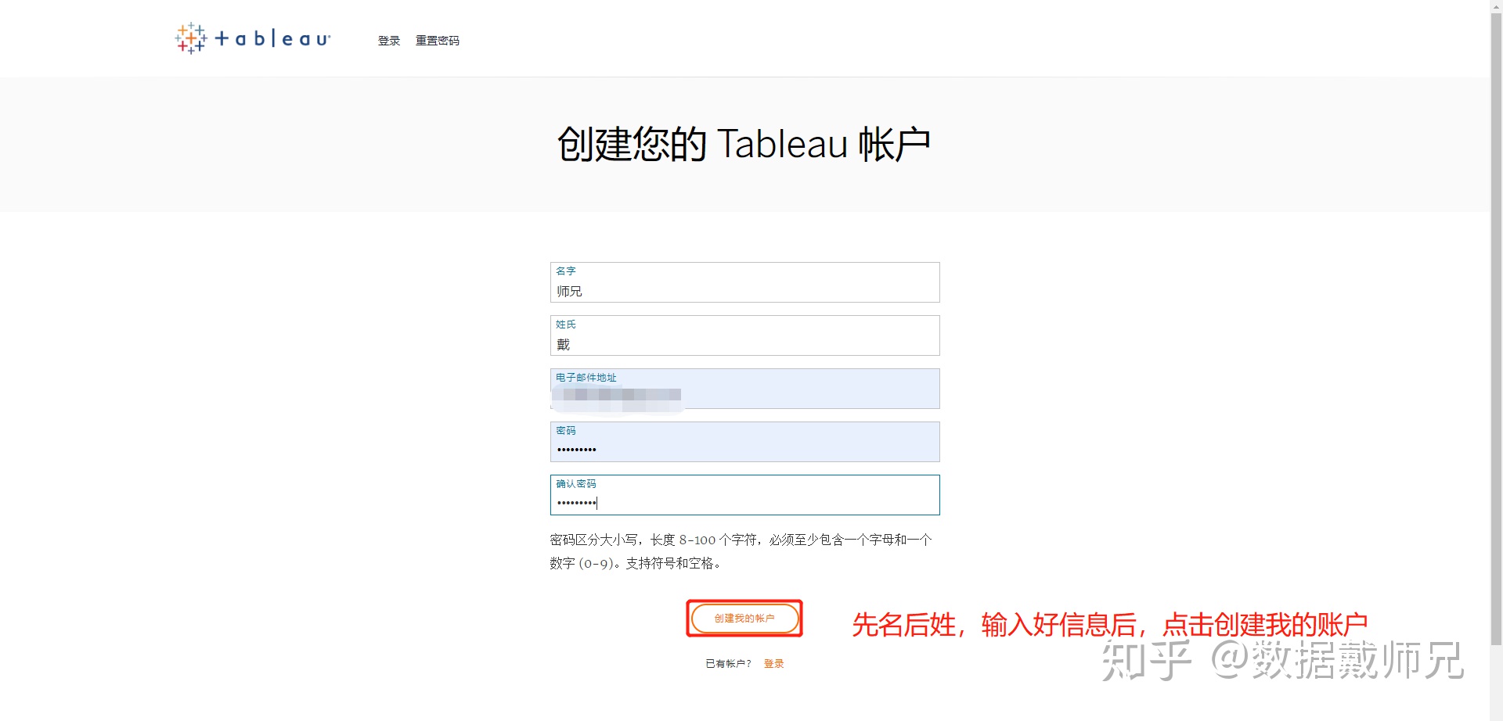Screen dimensions: 1503x721
Task: Focus the 名字 input field
Action: 744,282
